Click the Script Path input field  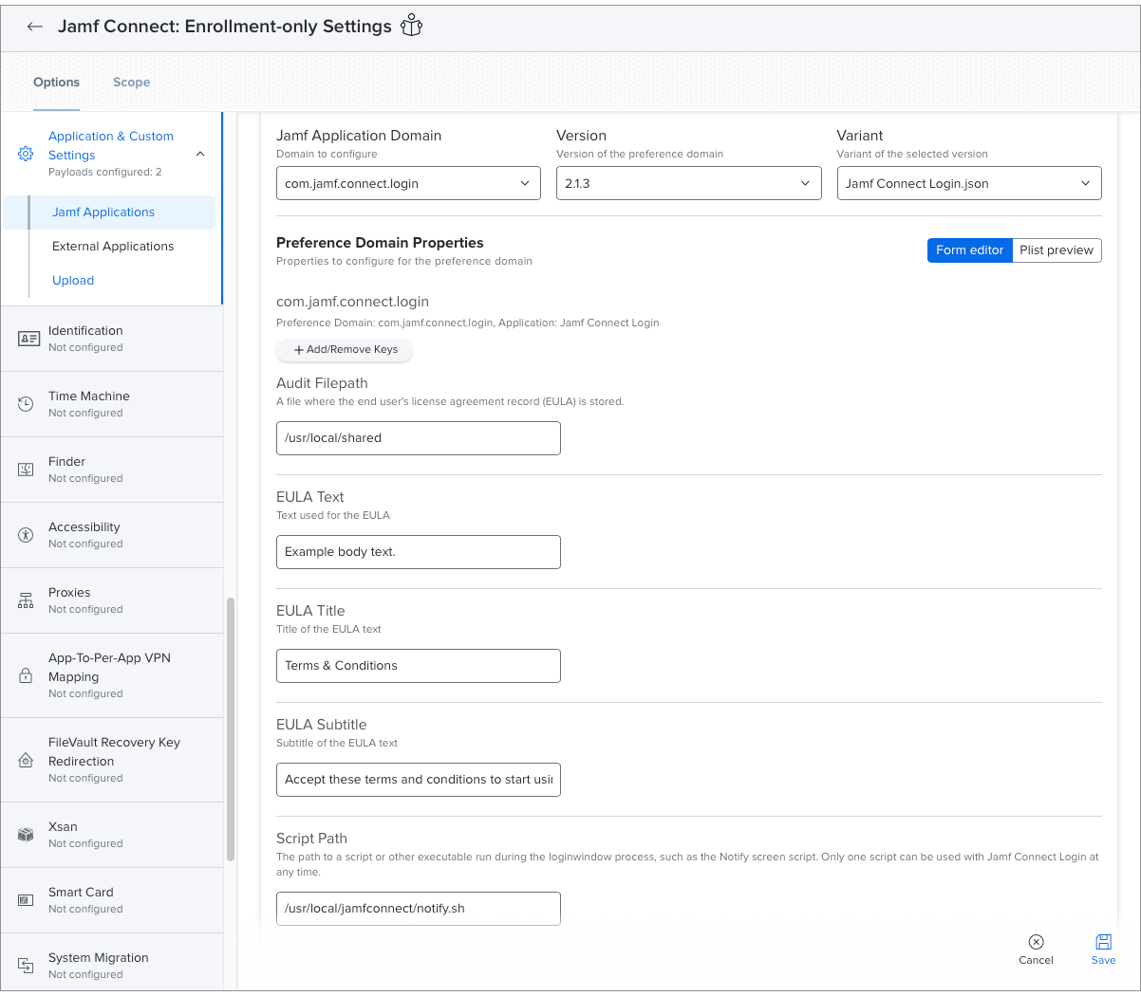click(x=419, y=909)
